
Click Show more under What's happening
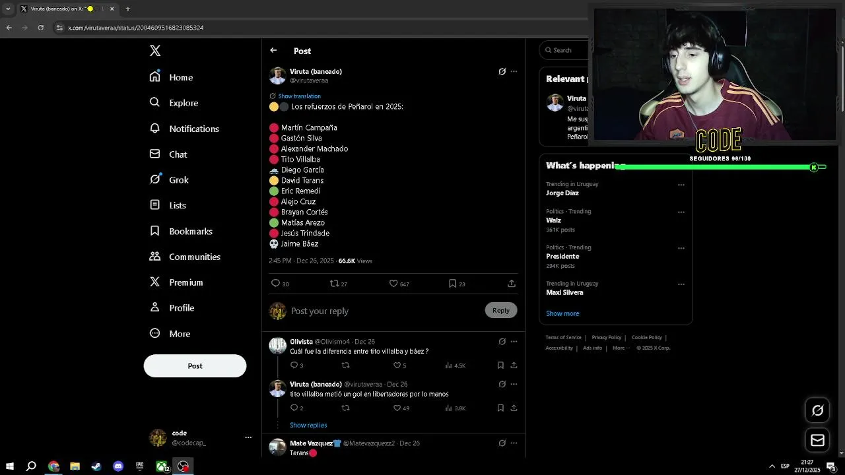562,313
